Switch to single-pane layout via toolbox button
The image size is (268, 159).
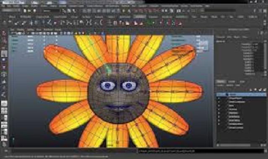pos(4,103)
